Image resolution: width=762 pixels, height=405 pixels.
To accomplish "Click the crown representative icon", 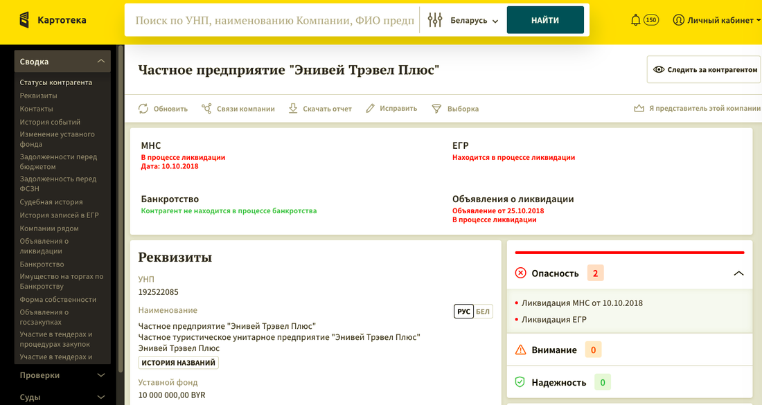I will tap(639, 109).
